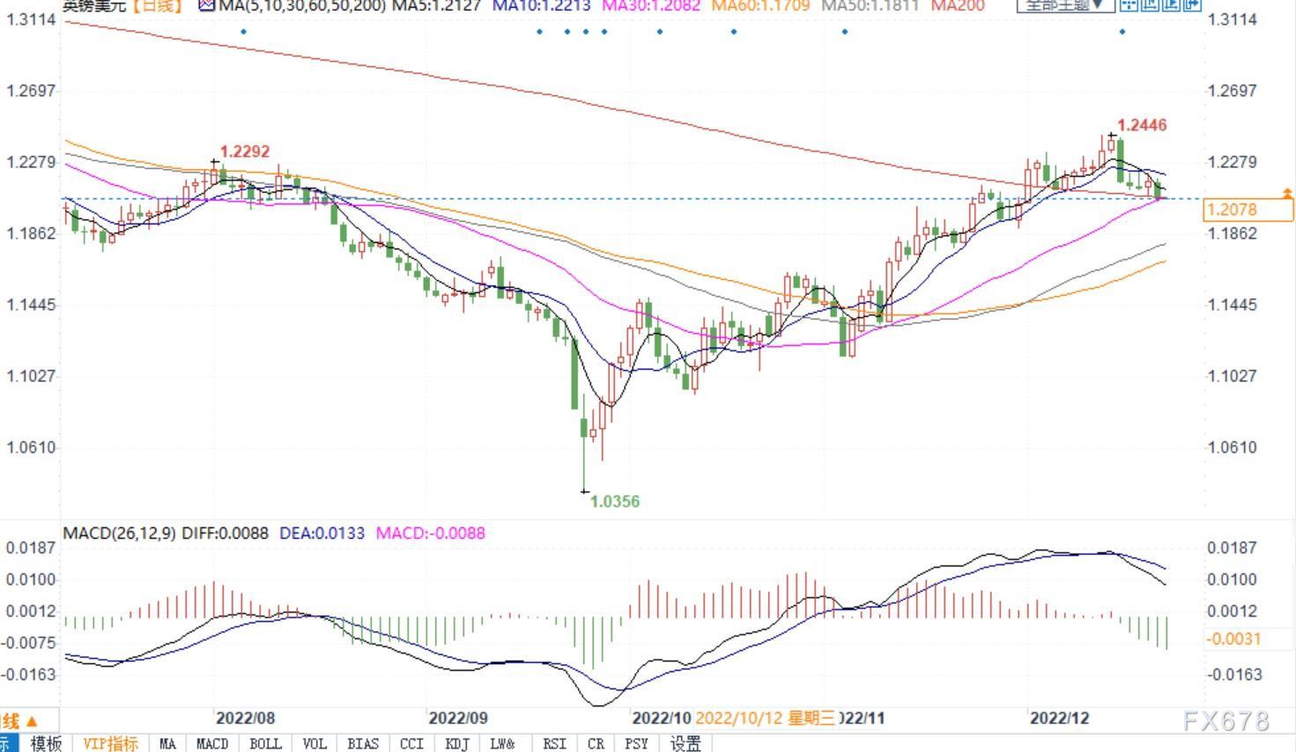Click the MA5:1.2127 value label
Screen dimensions: 1296x752
(x=437, y=5)
